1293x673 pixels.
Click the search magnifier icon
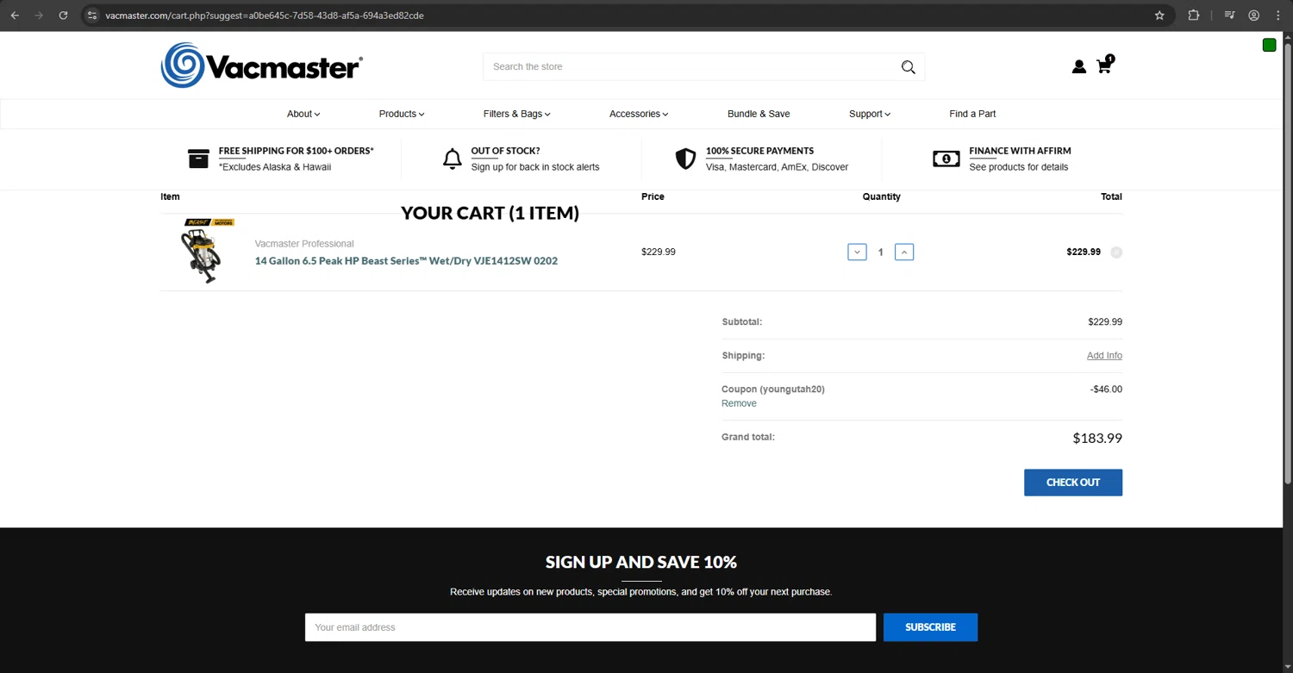pyautogui.click(x=908, y=67)
